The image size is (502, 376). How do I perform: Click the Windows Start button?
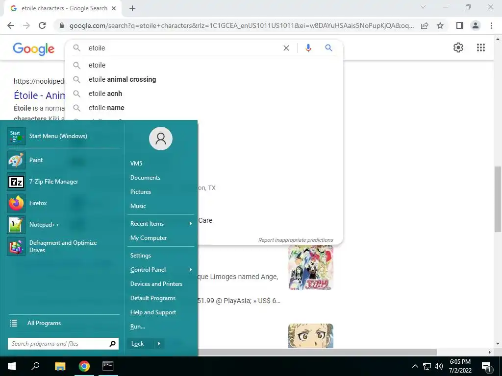pyautogui.click(x=12, y=366)
